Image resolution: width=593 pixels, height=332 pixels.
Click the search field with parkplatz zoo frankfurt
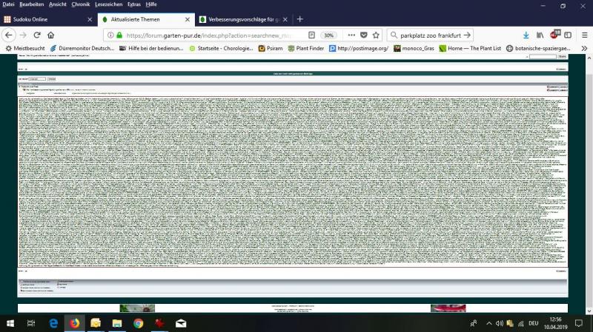(430, 35)
